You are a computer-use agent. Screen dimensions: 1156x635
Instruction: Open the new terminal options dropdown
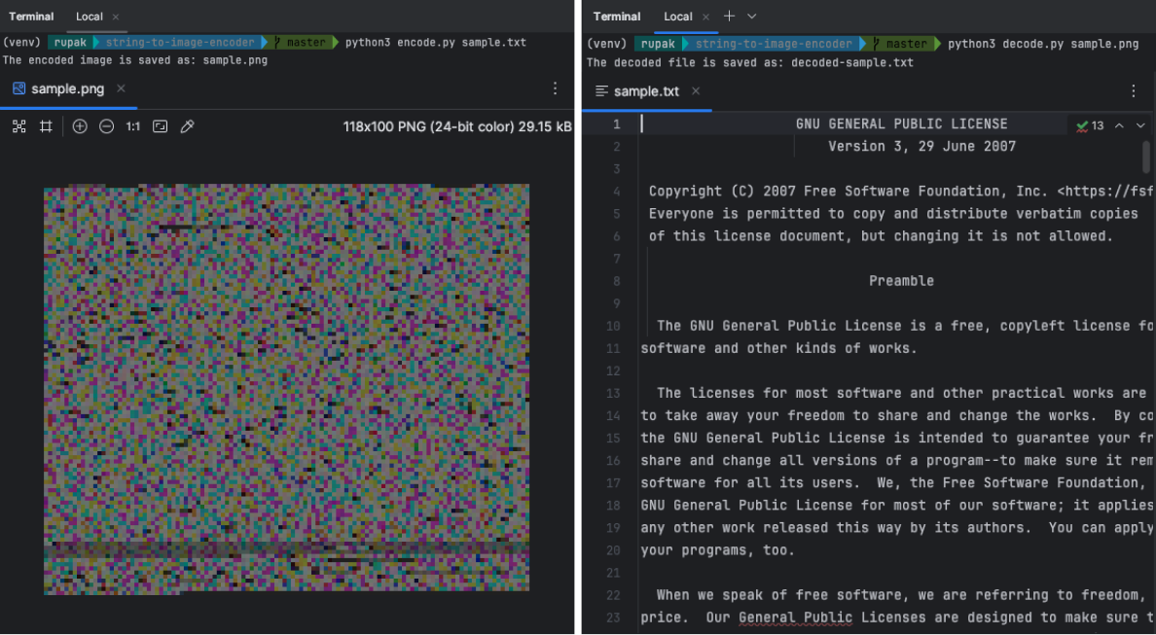pyautogui.click(x=751, y=17)
